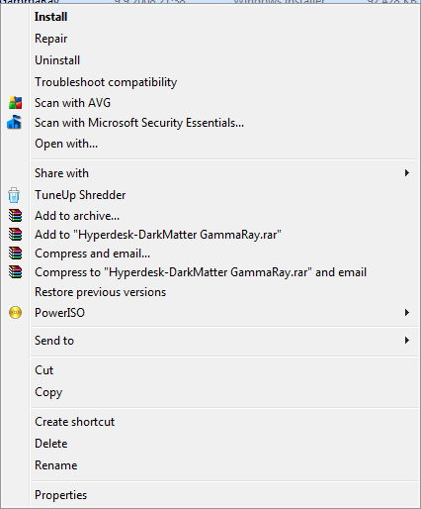Expand the Share with submenu arrow

(x=407, y=173)
